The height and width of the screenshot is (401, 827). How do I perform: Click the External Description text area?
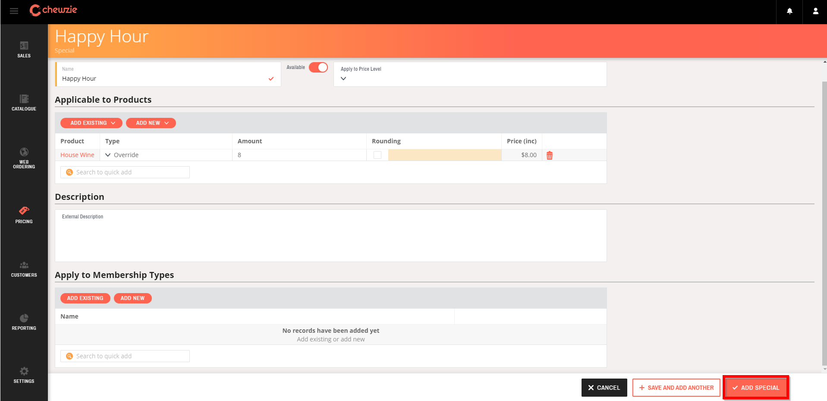click(331, 236)
